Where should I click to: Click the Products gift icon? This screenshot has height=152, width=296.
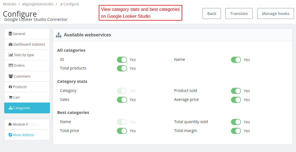pyautogui.click(x=11, y=87)
